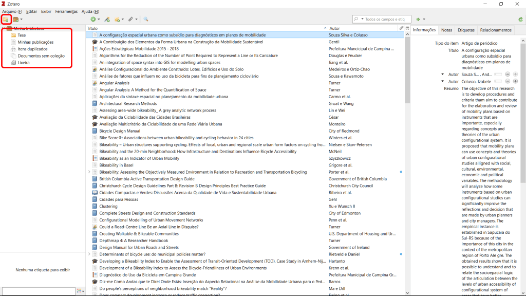
Task: Expand the Determinants of bicycle use item
Action: [x=89, y=254]
